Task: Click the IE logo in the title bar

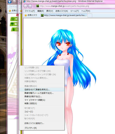Action: (25, 1)
